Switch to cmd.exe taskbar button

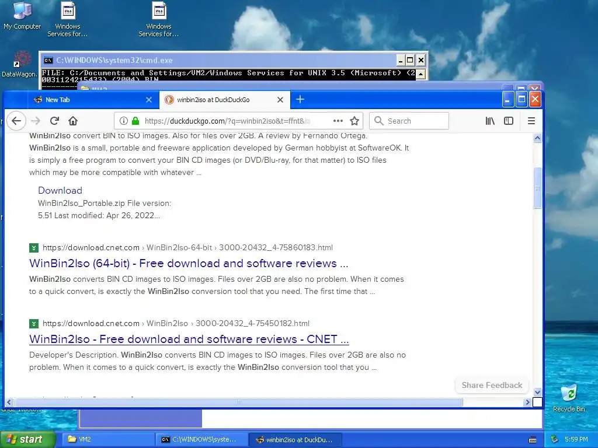tap(201, 439)
